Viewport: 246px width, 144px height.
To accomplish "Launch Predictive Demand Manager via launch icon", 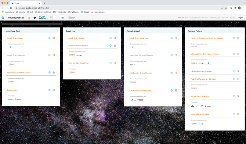I will (238, 71).
